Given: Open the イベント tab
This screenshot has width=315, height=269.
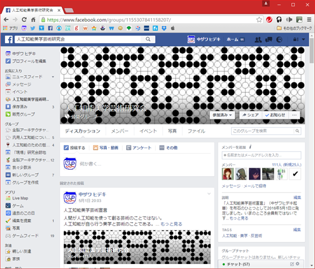Looking at the screenshot, I should pos(148,131).
